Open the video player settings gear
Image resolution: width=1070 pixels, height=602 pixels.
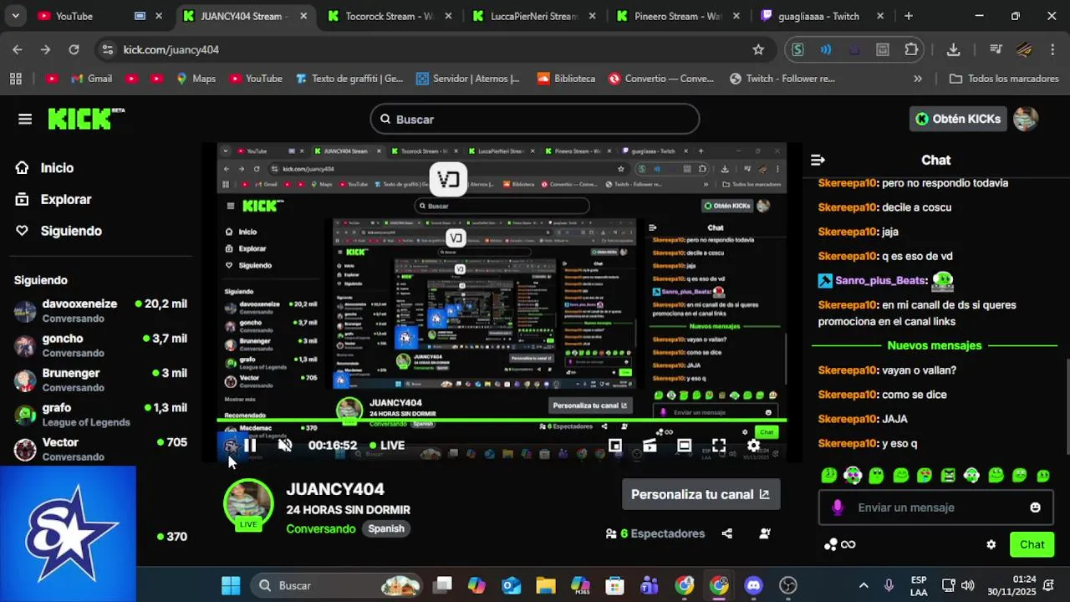point(753,446)
